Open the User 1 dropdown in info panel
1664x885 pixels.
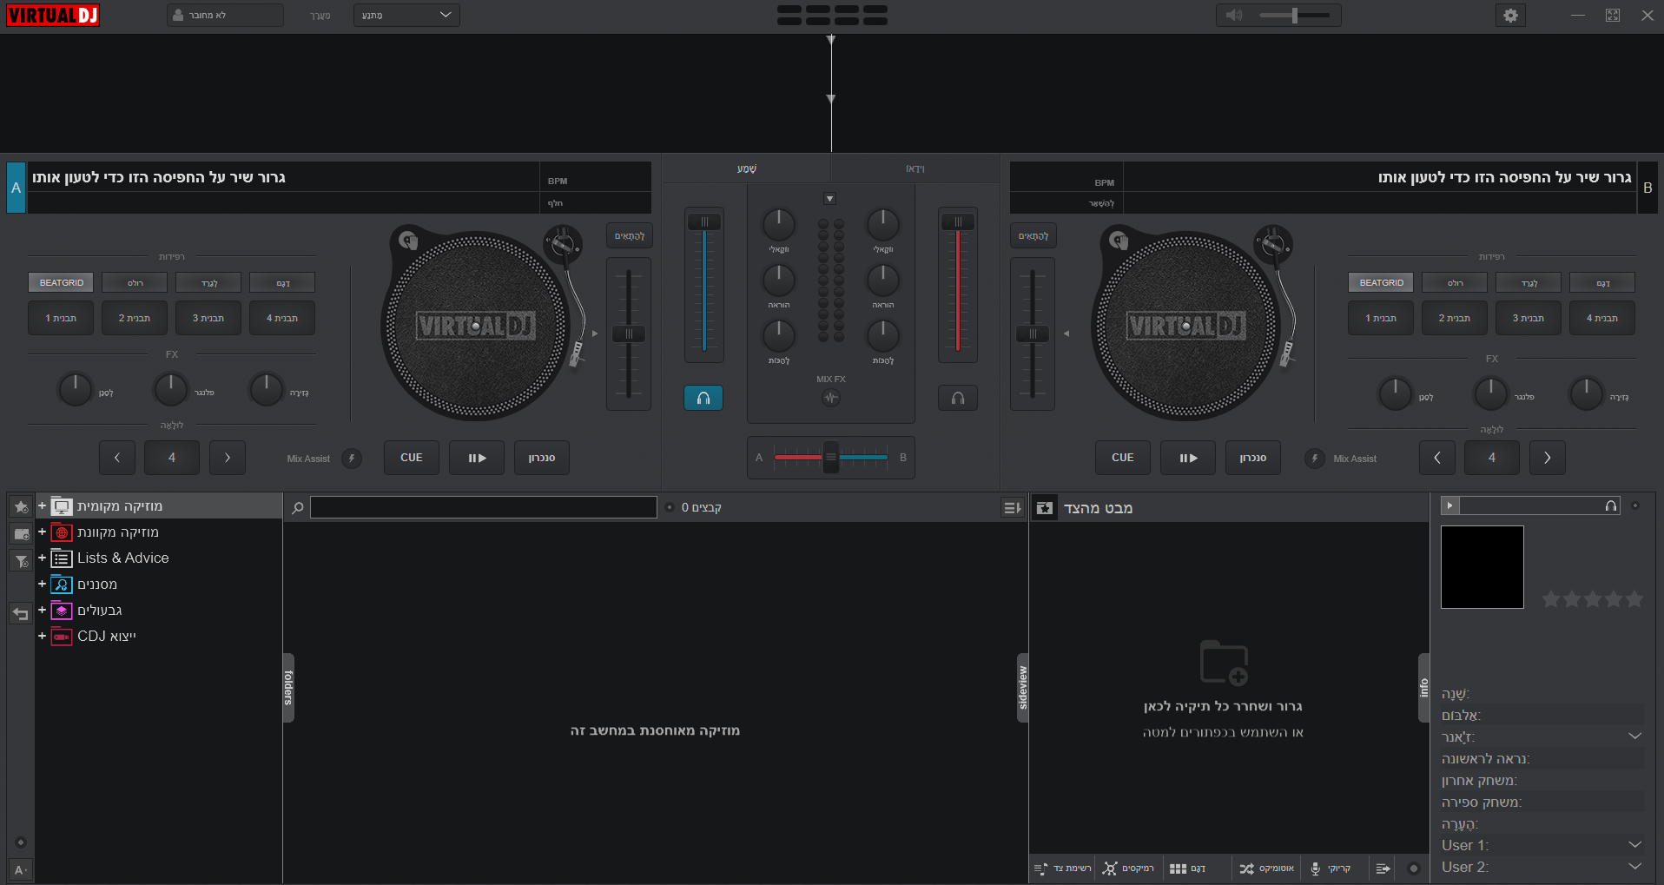point(1634,845)
